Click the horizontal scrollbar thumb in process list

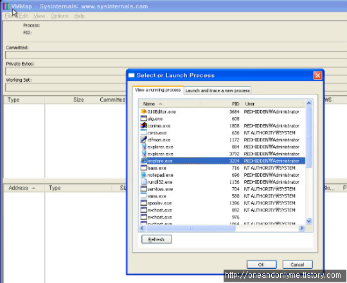191,228
